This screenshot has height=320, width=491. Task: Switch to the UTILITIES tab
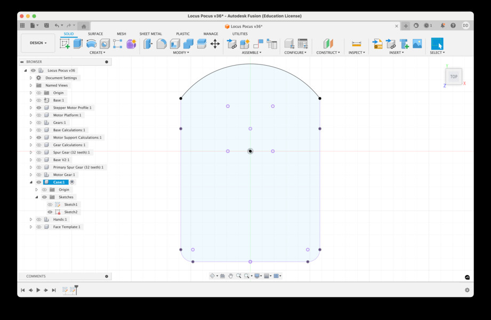tap(240, 34)
